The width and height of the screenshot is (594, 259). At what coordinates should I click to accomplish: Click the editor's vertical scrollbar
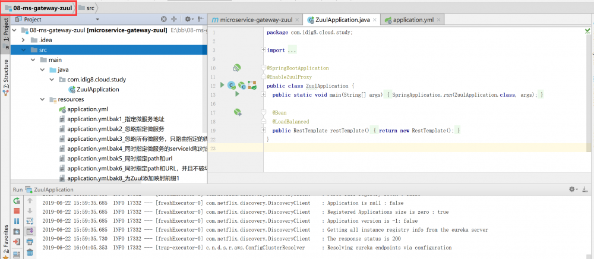(588, 94)
